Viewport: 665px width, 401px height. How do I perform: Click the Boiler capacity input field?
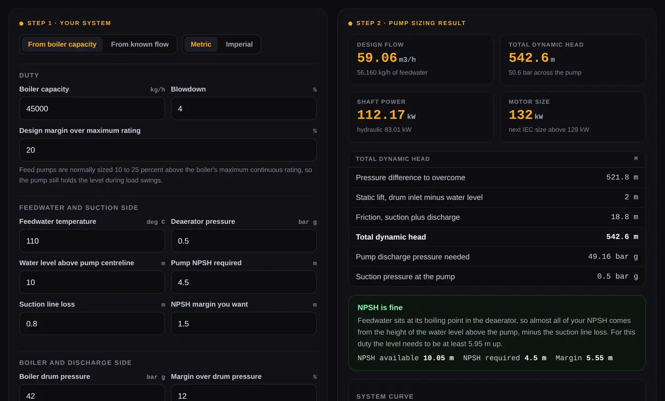(92, 108)
